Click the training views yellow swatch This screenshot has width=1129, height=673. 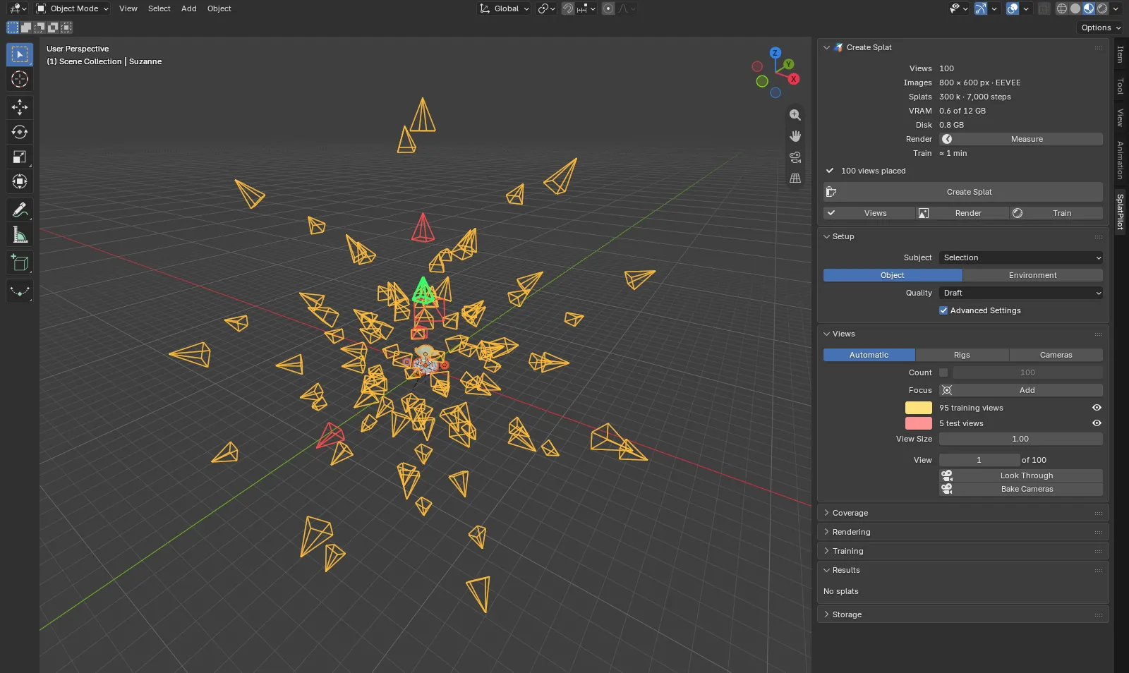click(919, 408)
